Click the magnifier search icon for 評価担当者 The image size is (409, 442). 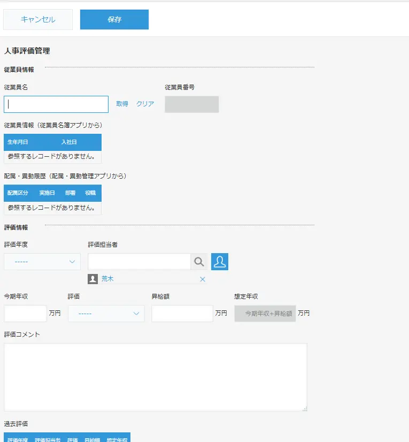pyautogui.click(x=199, y=262)
